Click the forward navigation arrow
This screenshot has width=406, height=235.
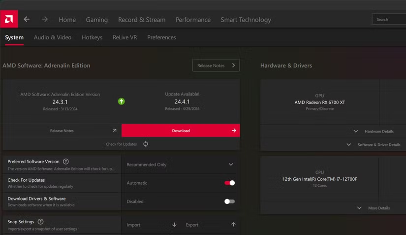[x=45, y=19]
